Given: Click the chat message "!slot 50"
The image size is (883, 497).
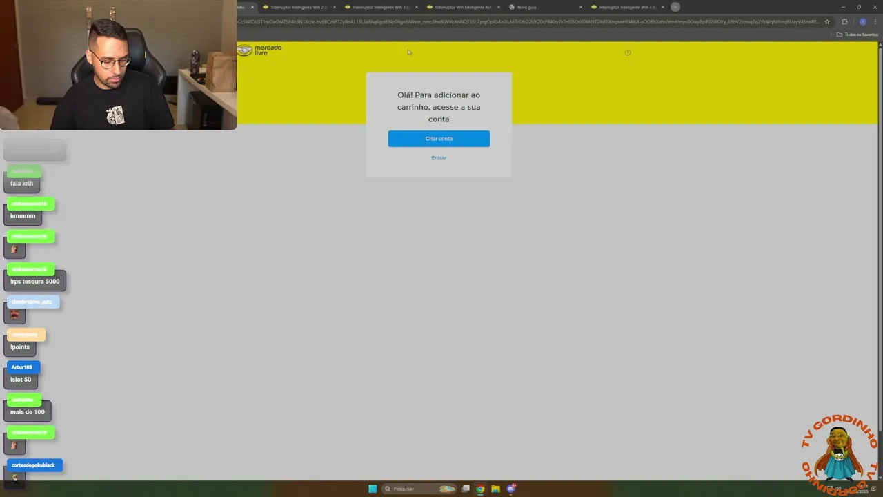Looking at the screenshot, I should pos(21,380).
